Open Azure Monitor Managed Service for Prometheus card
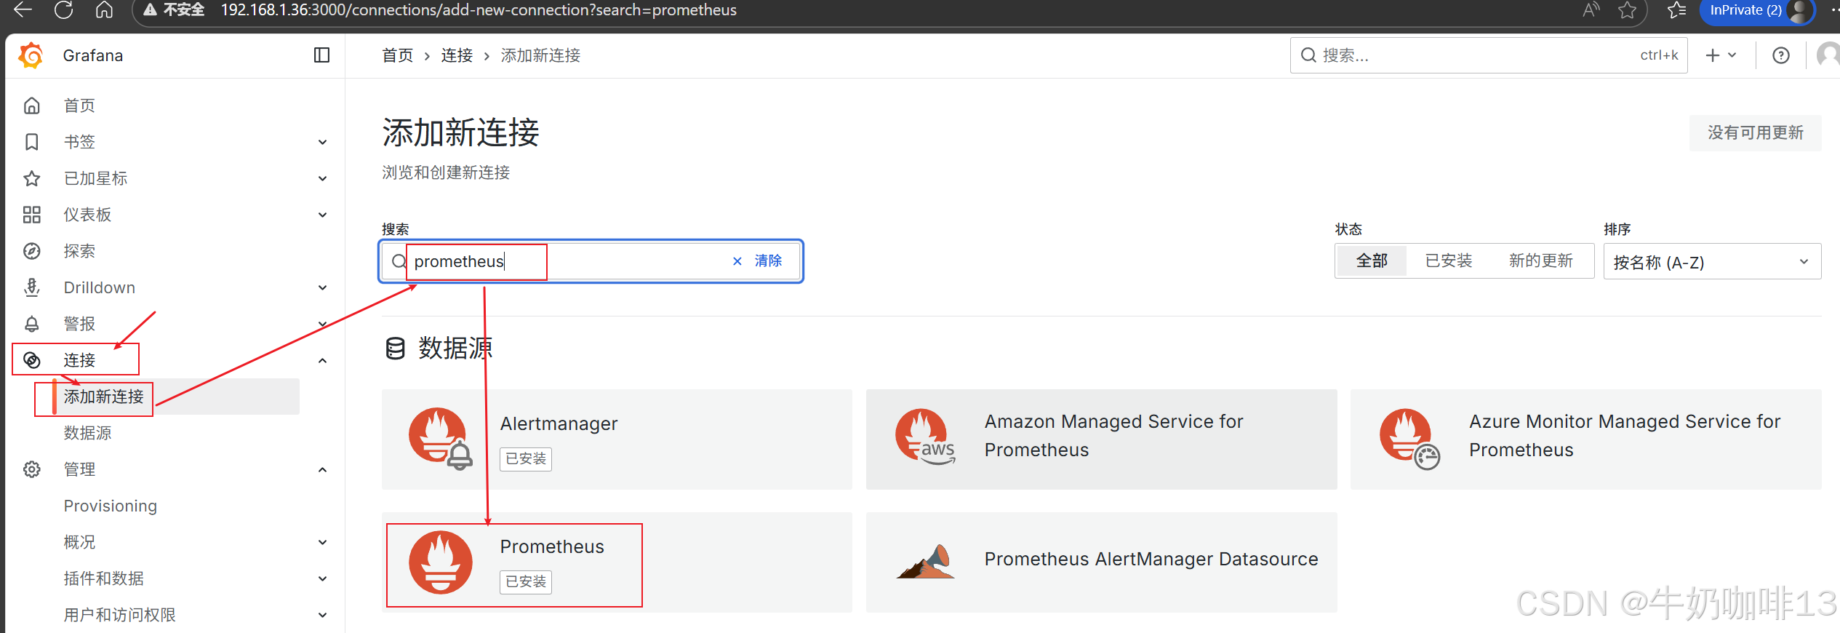Image resolution: width=1840 pixels, height=633 pixels. (1585, 439)
